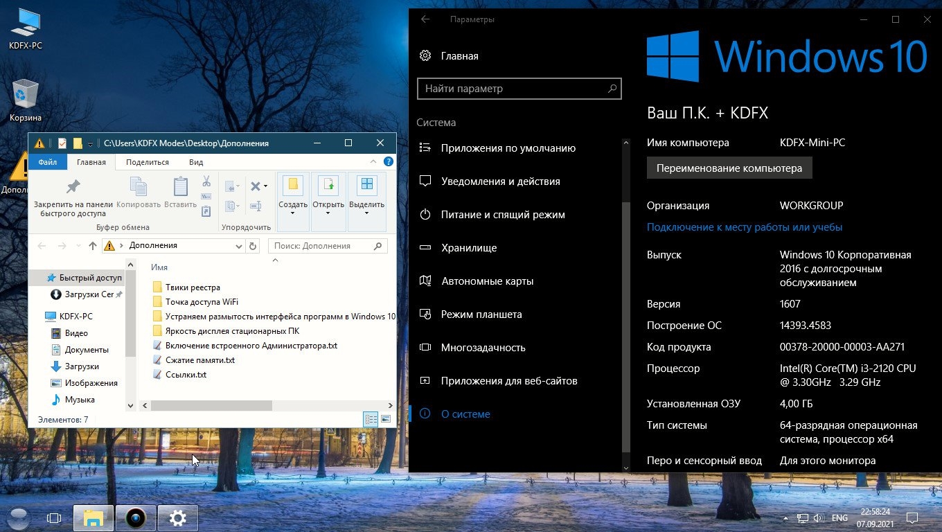Select the Твики реестра folder
Image resolution: width=942 pixels, height=532 pixels.
click(x=193, y=287)
